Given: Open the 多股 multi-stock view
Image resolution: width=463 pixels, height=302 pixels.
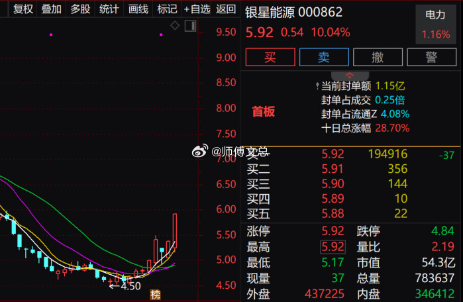Looking at the screenshot, I should [80, 9].
